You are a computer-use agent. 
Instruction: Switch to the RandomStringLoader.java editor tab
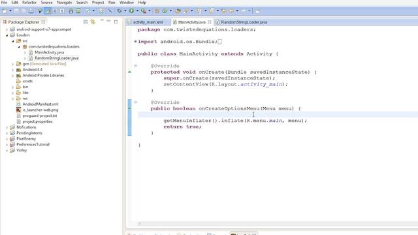(244, 22)
